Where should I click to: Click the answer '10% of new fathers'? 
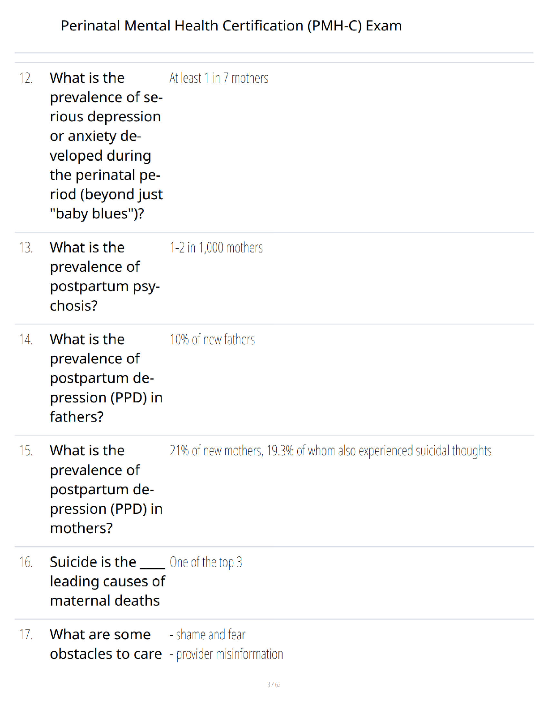pos(212,340)
